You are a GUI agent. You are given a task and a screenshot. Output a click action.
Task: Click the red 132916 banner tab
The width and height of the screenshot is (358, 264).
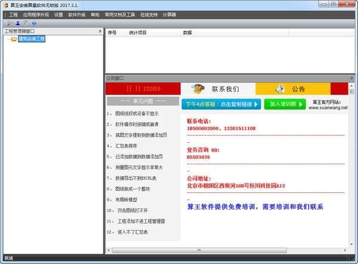tap(143, 88)
